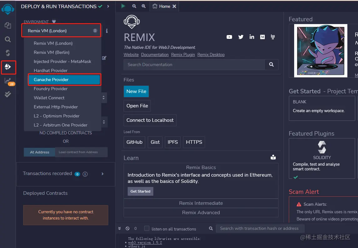The height and width of the screenshot is (248, 358).
Task: Click the clear console circle icon
Action: (128, 228)
